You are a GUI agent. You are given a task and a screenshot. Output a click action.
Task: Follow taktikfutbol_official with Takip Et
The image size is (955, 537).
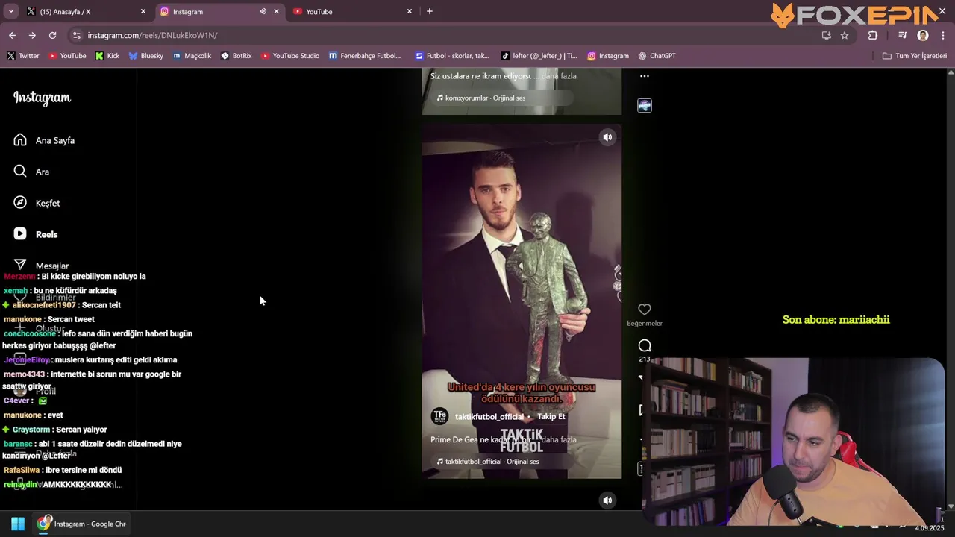coord(551,416)
